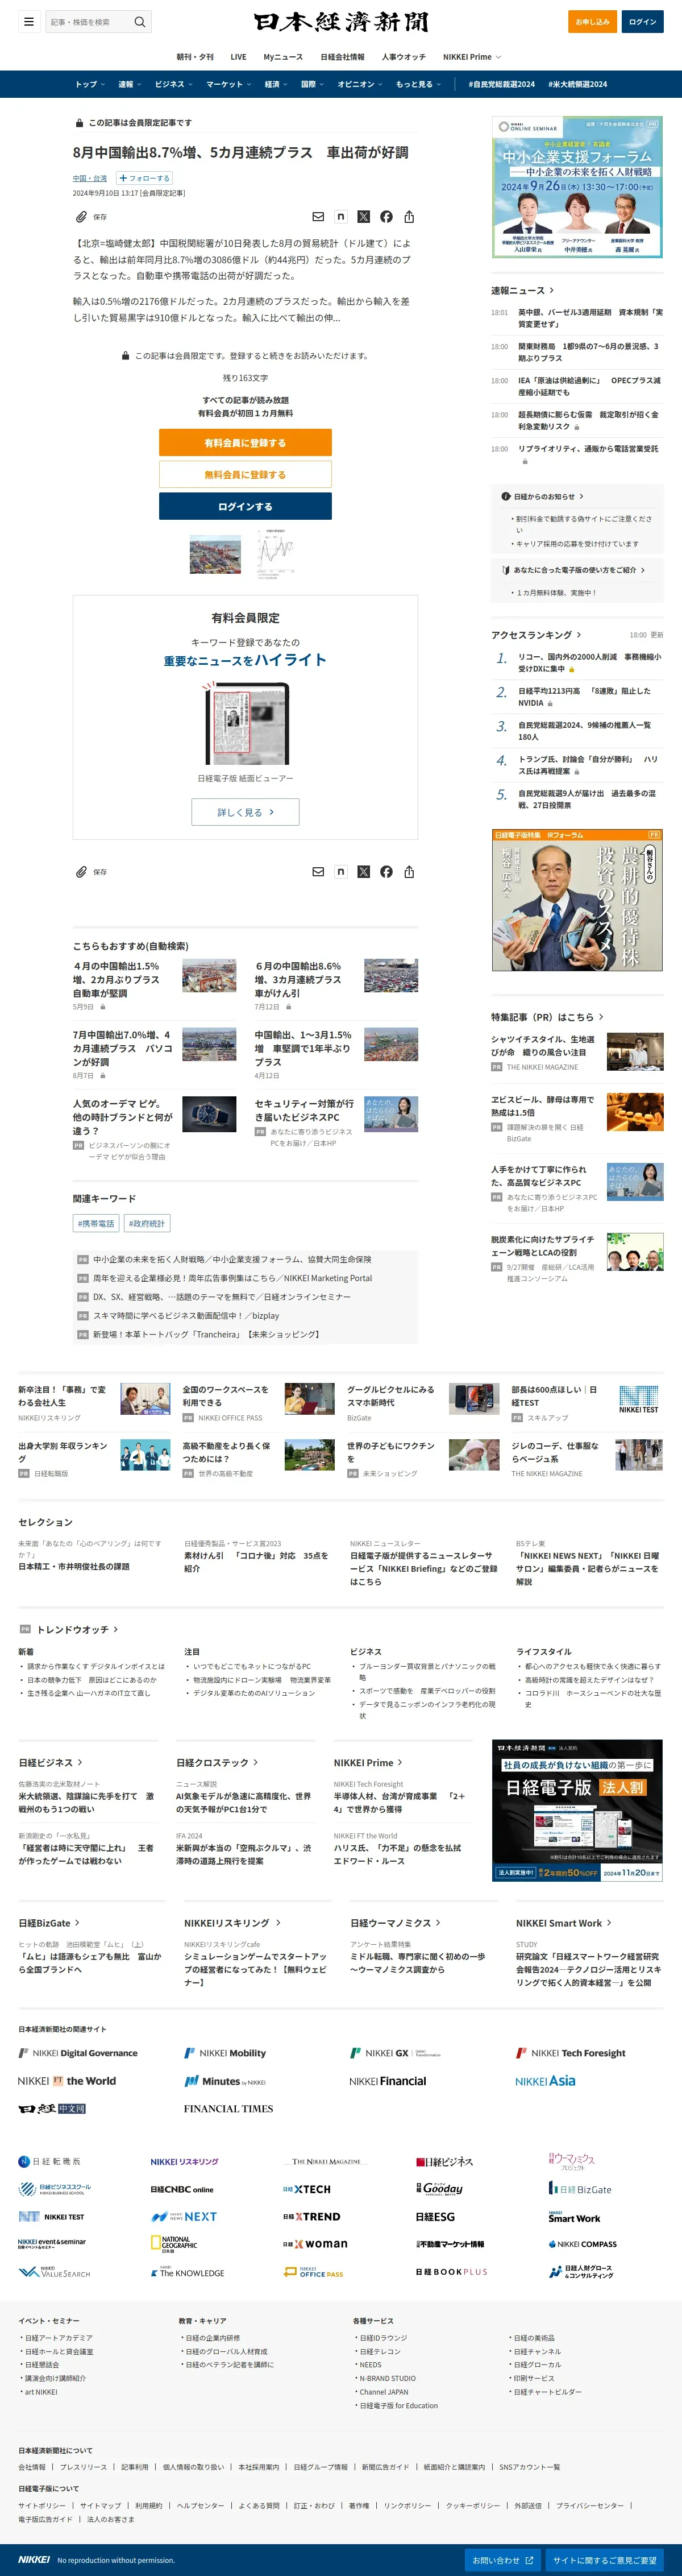Open the #米大統領選2024 tag
Viewport: 682px width, 2576px height.
point(578,84)
